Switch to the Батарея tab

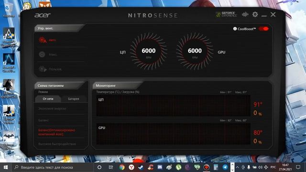tap(74, 99)
